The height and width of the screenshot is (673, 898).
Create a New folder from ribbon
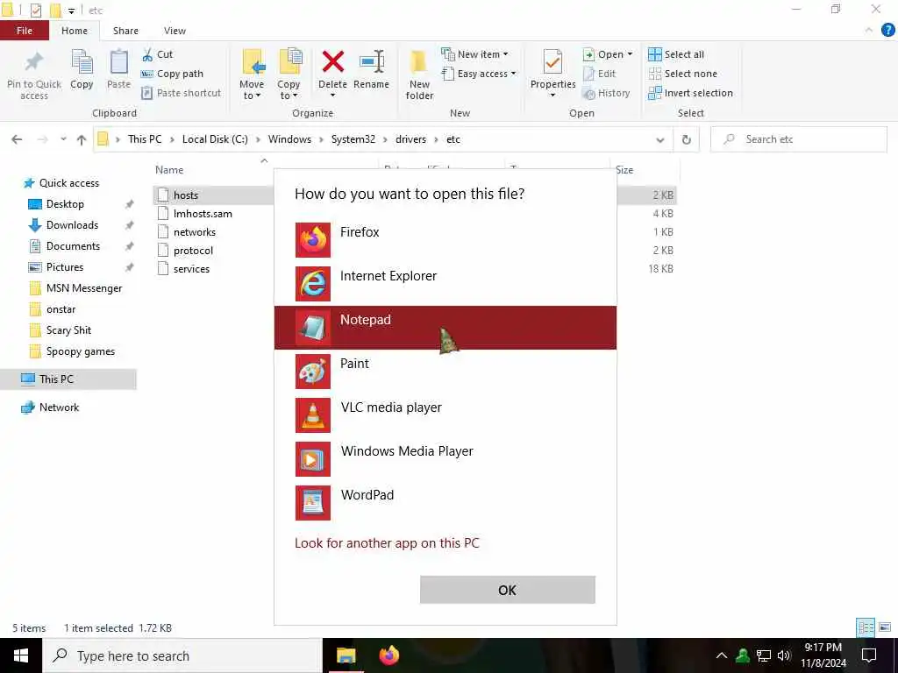[x=419, y=75]
